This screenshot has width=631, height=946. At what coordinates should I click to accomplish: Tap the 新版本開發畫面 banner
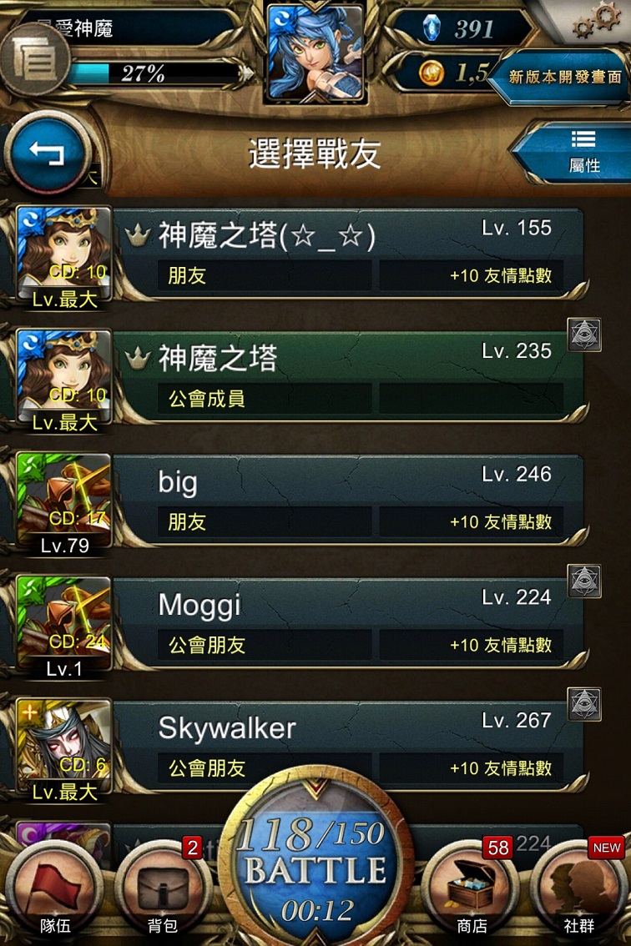tap(560, 78)
